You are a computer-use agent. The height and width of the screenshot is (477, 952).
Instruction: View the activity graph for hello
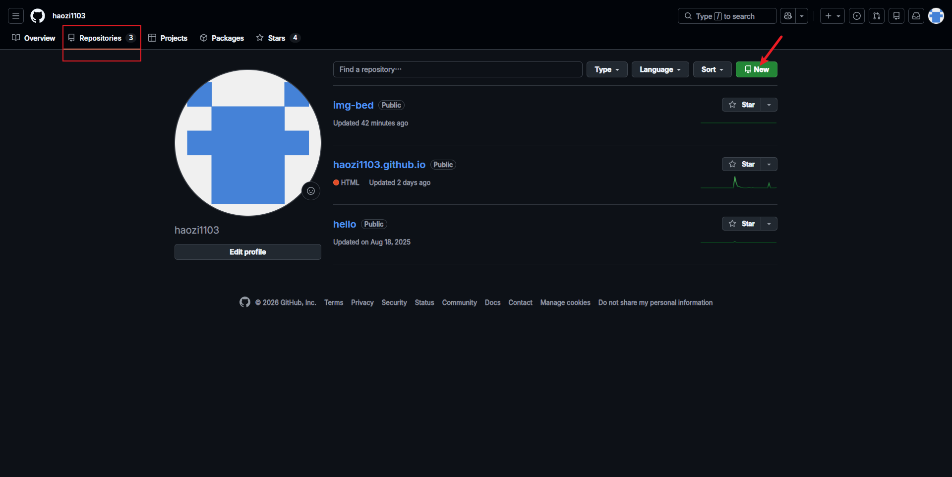pyautogui.click(x=739, y=242)
